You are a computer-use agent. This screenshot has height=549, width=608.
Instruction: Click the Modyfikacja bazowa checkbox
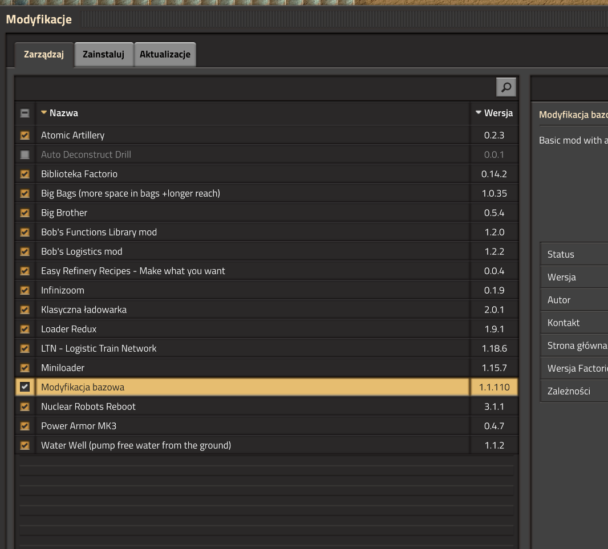[x=25, y=388]
